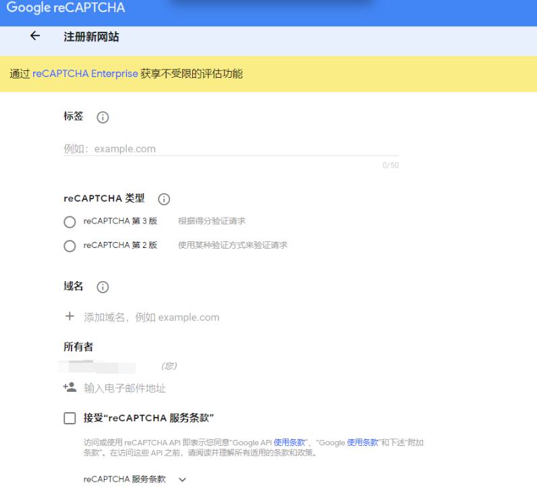Focus the 标签 text input field
The width and height of the screenshot is (537, 496).
(231, 149)
